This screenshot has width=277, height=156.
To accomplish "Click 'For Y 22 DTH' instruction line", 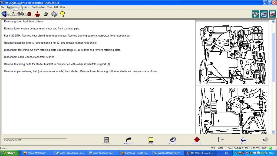I will pyautogui.click(x=67, y=36).
